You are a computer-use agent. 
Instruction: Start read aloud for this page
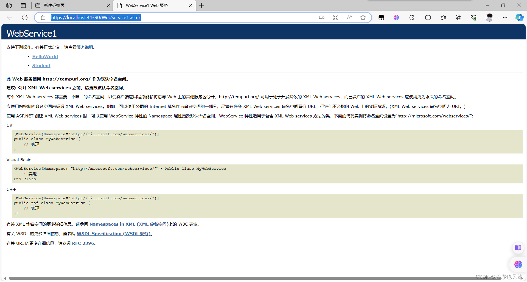[349, 17]
